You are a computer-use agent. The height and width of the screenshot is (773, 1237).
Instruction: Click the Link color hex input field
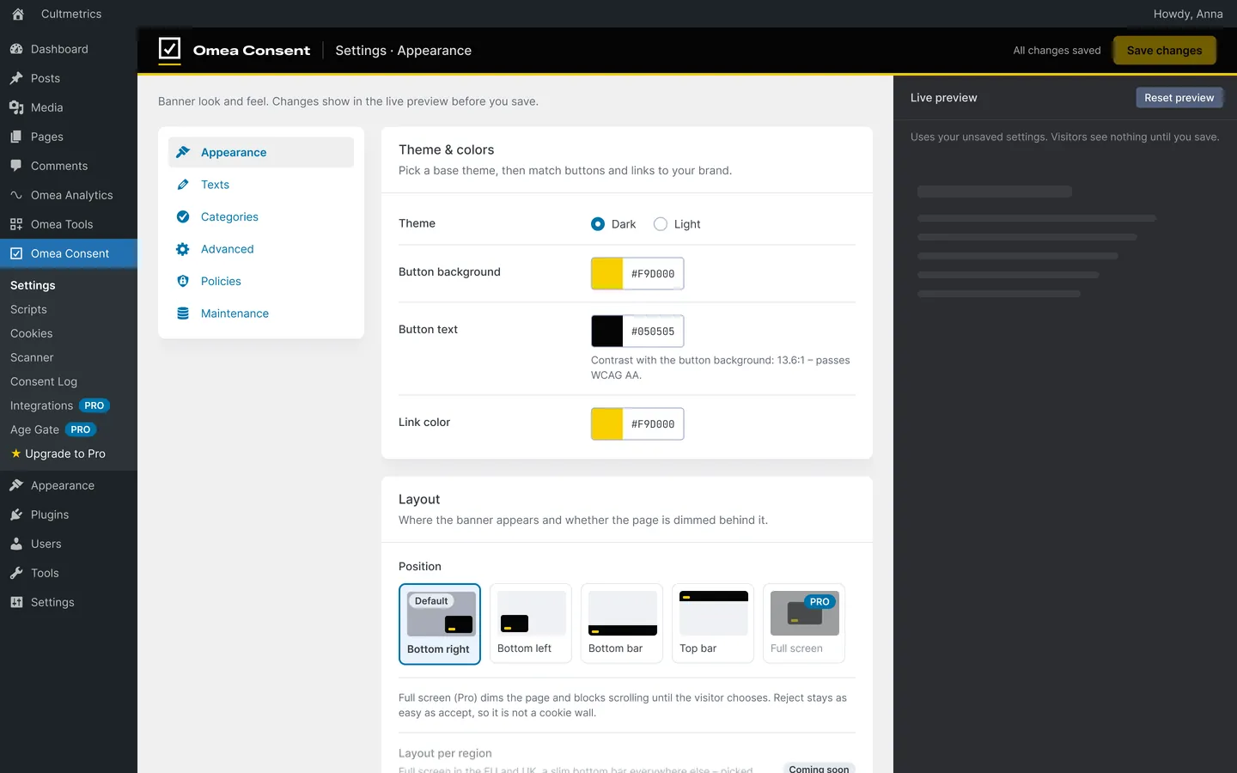653,424
